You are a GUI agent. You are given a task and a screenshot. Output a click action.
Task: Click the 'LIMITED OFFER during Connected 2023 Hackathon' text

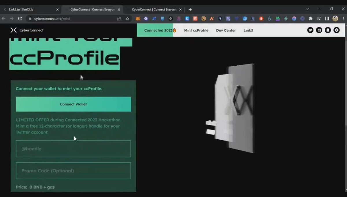click(x=69, y=120)
